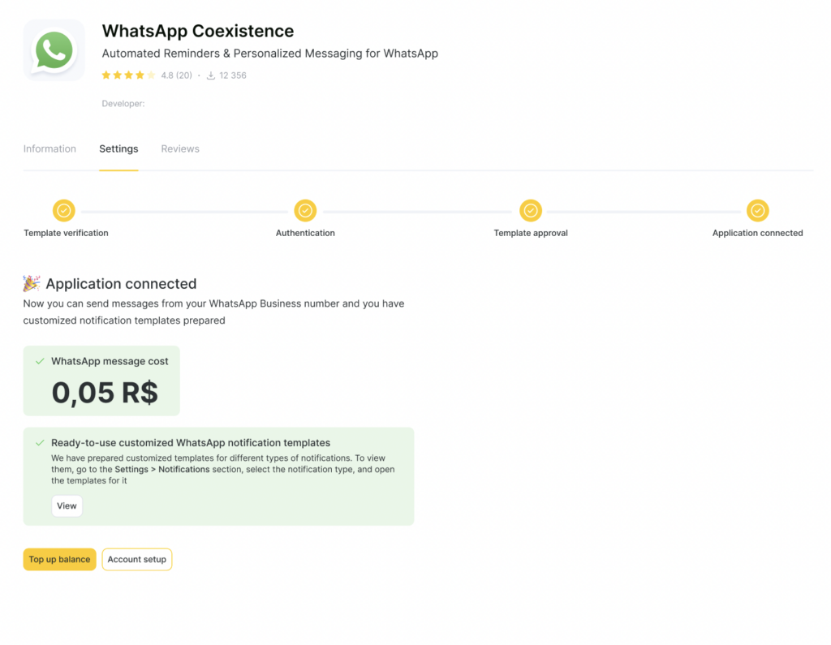Click the Settings > Notifications bold text
The height and width of the screenshot is (645, 831).
pyautogui.click(x=162, y=470)
